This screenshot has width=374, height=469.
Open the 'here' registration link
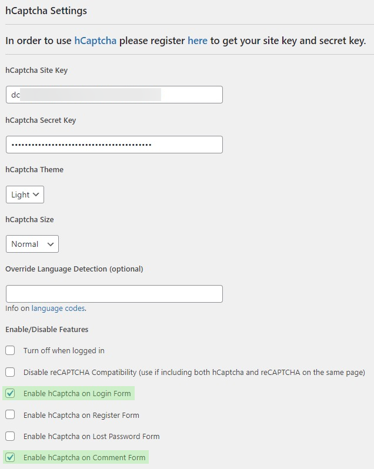[x=197, y=41]
